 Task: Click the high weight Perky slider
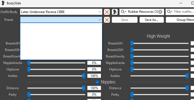[160, 95]
